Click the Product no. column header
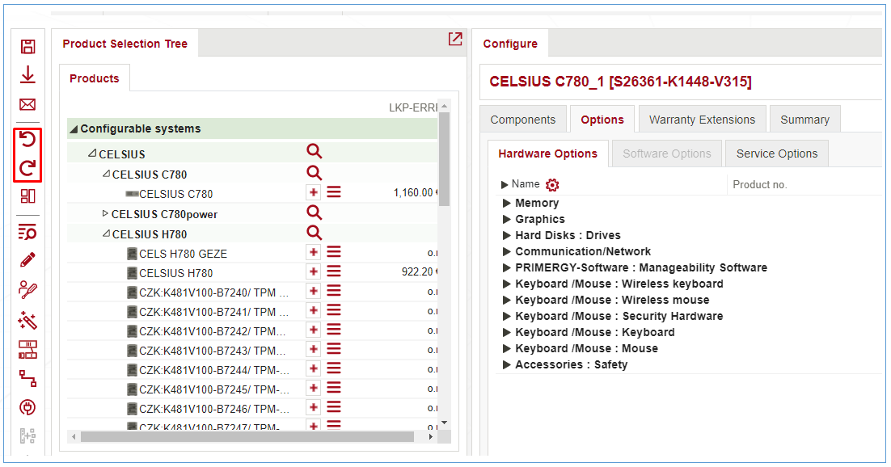The height and width of the screenshot is (467, 891). [x=760, y=185]
